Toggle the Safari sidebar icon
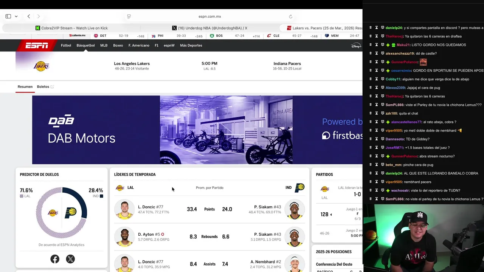This screenshot has width=484, height=272. [8, 16]
